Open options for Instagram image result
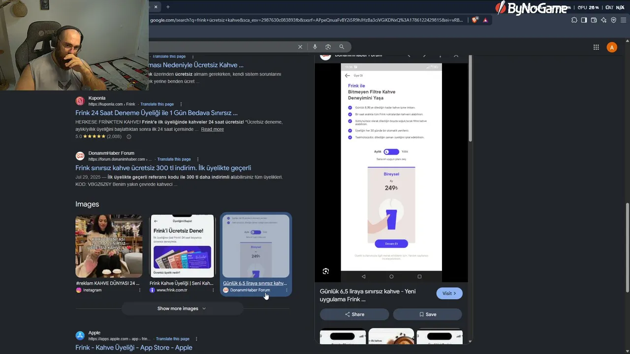The width and height of the screenshot is (630, 354). pos(139,290)
